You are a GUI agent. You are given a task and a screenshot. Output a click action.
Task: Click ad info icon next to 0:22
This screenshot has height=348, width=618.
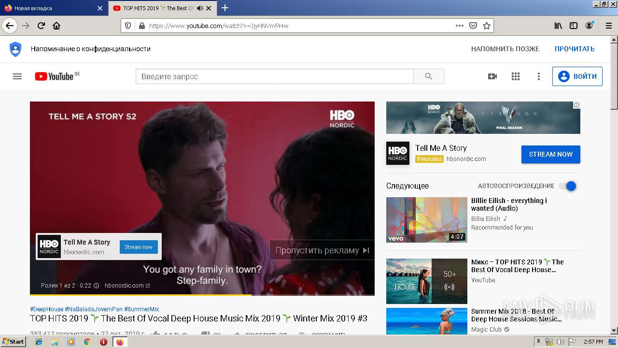point(96,285)
